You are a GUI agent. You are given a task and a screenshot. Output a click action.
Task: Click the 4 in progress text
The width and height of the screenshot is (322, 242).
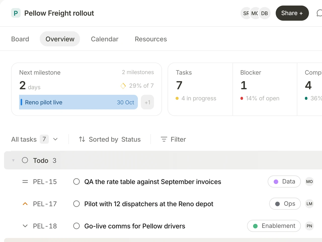(199, 98)
